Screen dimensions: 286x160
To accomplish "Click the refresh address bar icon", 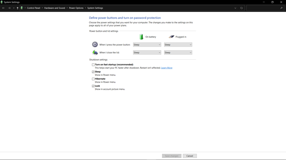I will click(242, 8).
